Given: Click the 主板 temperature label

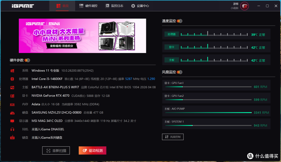Looking at the screenshot, I should click(172, 60).
